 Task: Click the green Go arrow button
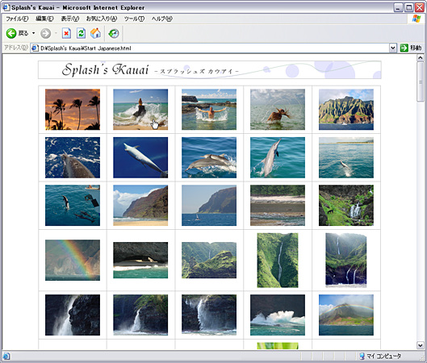click(x=404, y=48)
